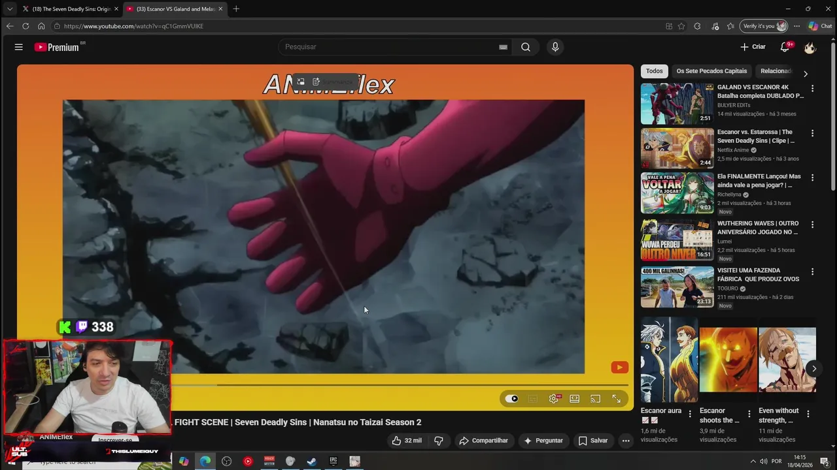Open favorites list icon

730,26
